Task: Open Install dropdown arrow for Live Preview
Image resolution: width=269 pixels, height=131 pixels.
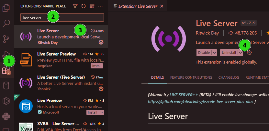Action: (x=102, y=112)
